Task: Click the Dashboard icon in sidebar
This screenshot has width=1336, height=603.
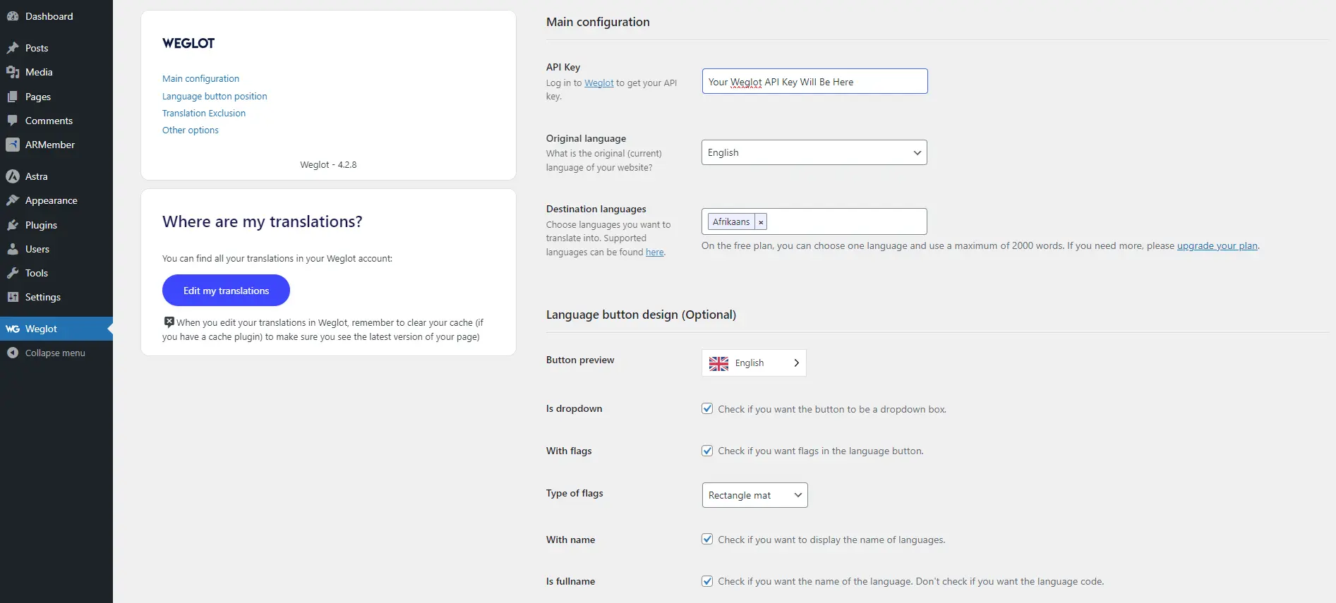Action: point(13,16)
